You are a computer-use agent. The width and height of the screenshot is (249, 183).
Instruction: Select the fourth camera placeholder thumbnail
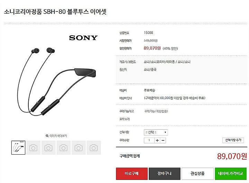[64, 148]
